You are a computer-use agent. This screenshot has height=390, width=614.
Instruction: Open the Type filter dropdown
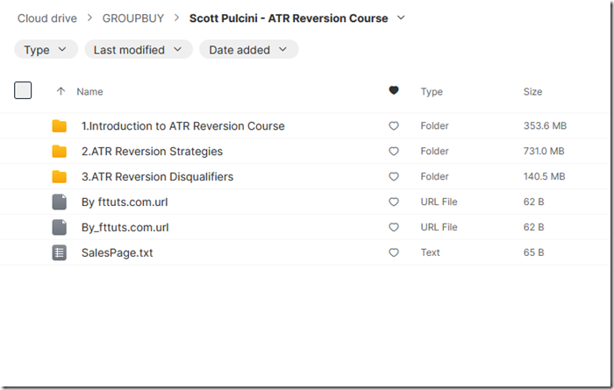(46, 50)
